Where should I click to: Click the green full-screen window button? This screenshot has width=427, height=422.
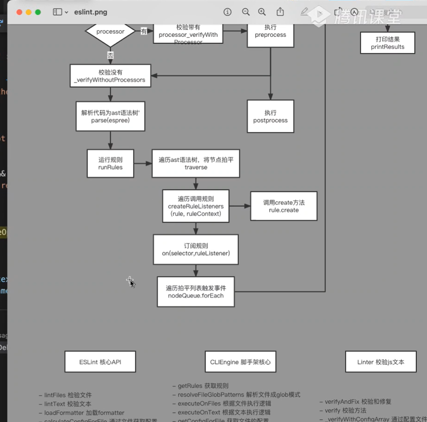[38, 12]
